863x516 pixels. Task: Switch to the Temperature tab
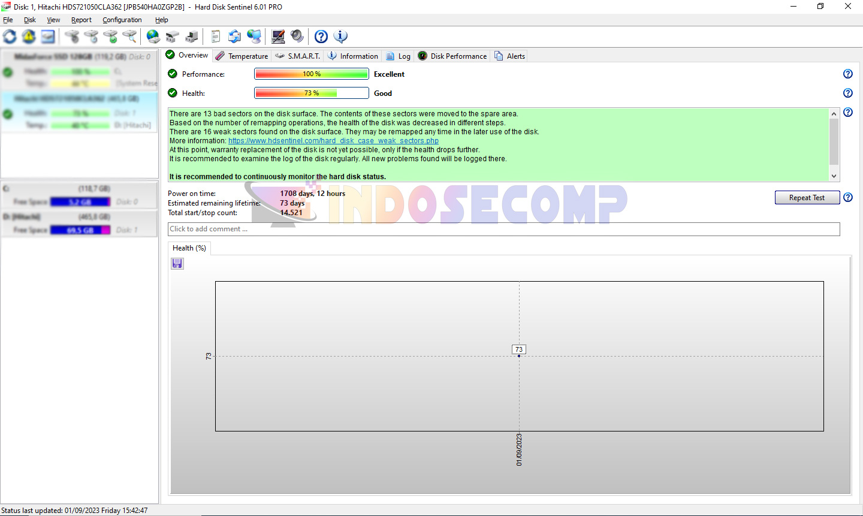pos(242,56)
